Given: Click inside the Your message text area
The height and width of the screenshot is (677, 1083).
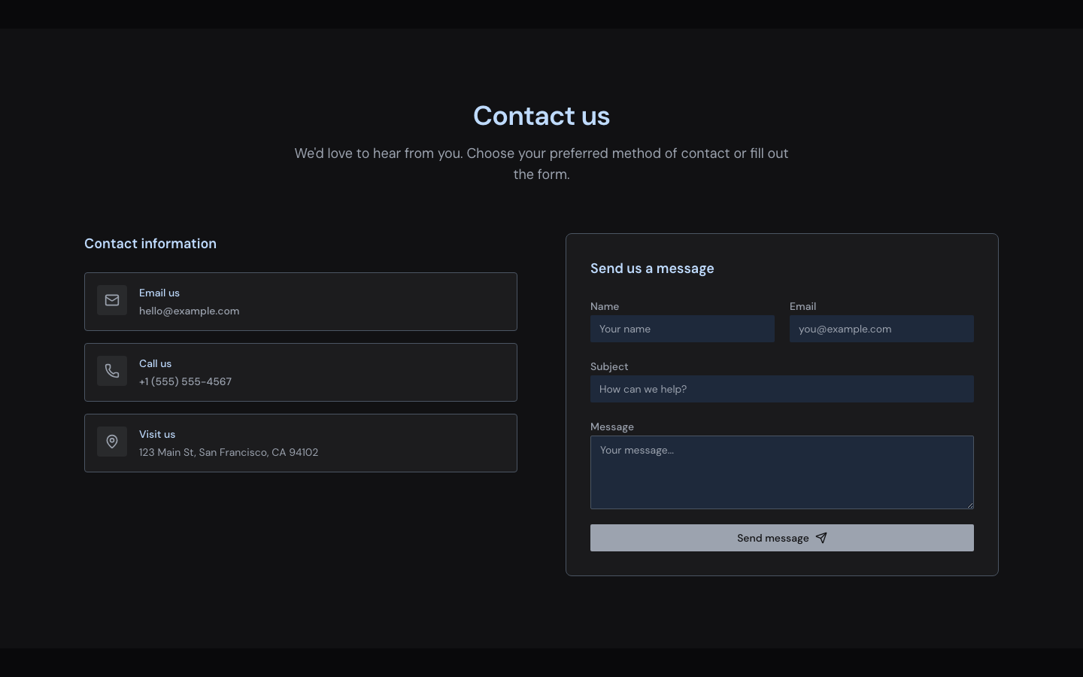Looking at the screenshot, I should 781,472.
